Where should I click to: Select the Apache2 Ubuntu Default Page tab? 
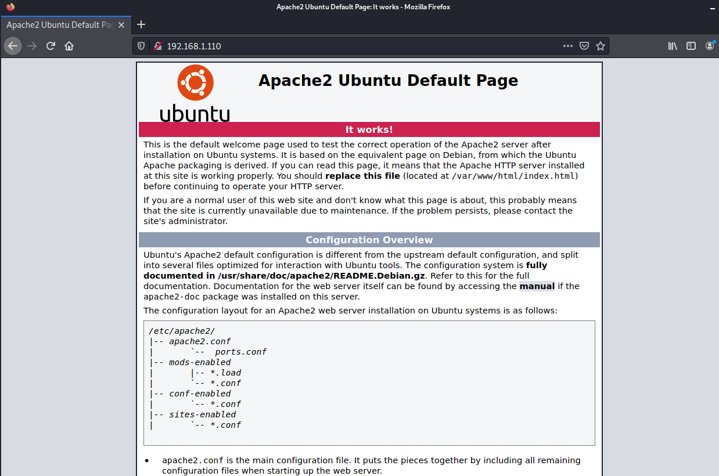pyautogui.click(x=61, y=24)
